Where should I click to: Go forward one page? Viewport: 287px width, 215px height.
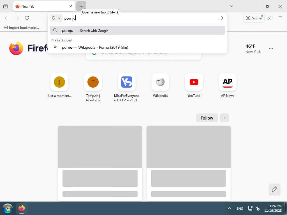tap(17, 18)
